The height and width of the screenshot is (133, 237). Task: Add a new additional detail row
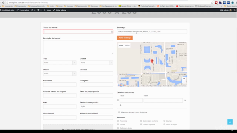[120, 105]
